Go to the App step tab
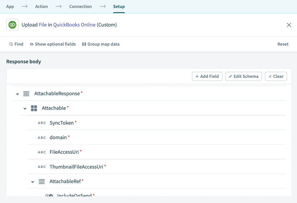Viewport: 297px width, 203px height. (x=10, y=7)
